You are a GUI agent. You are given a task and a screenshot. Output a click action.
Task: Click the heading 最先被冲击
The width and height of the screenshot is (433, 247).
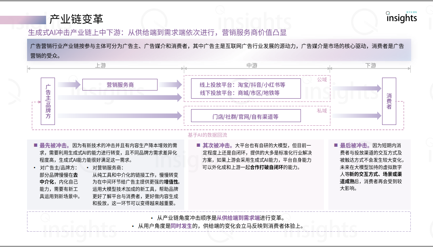(x=55, y=146)
